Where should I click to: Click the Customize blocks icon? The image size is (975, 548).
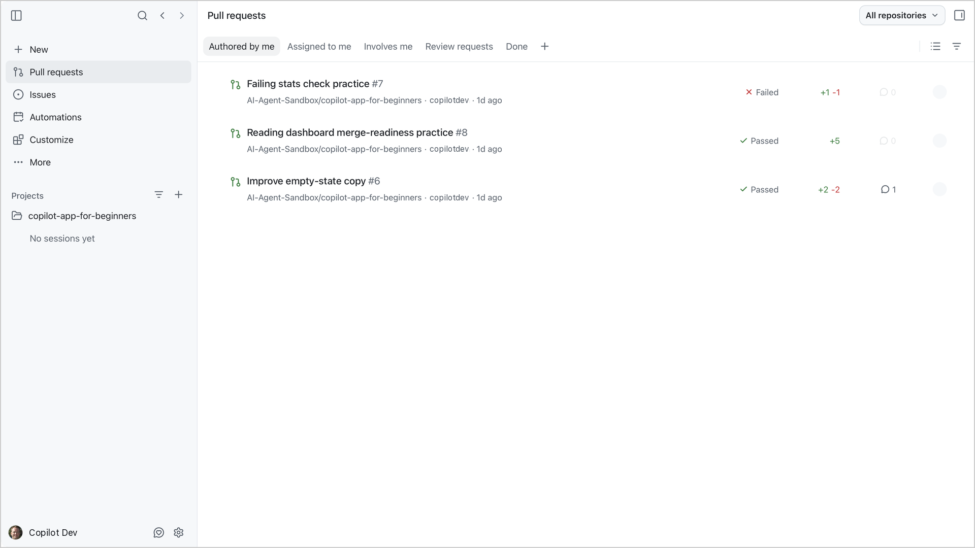(18, 140)
